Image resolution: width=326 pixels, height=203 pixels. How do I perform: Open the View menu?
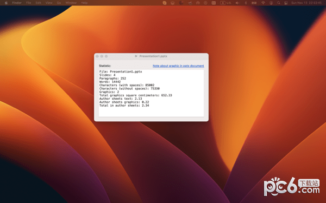coord(49,3)
